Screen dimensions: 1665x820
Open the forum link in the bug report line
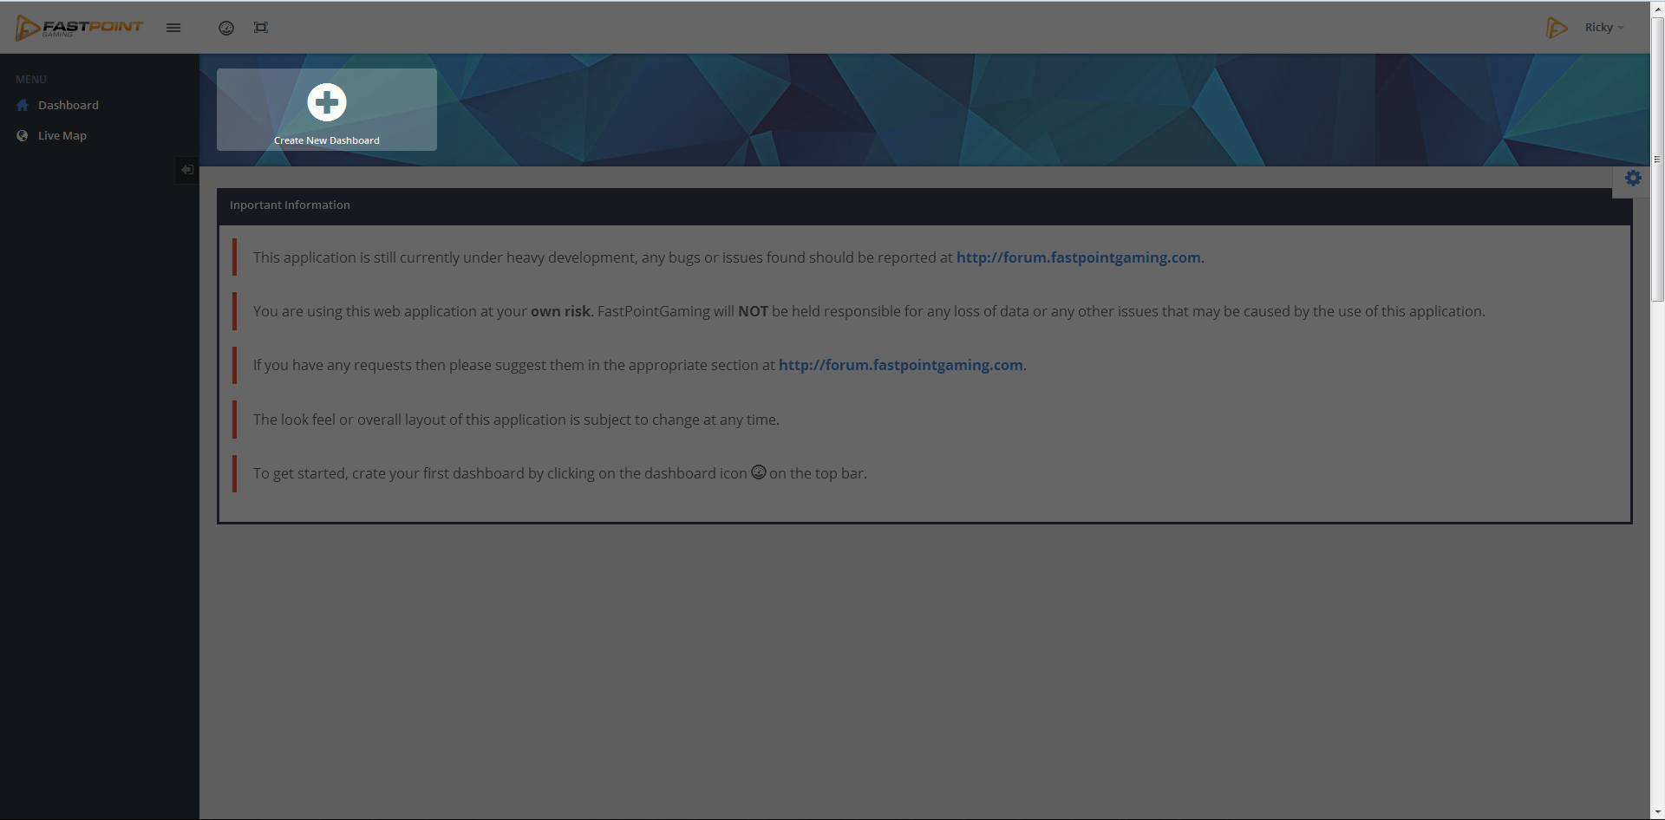point(1079,257)
